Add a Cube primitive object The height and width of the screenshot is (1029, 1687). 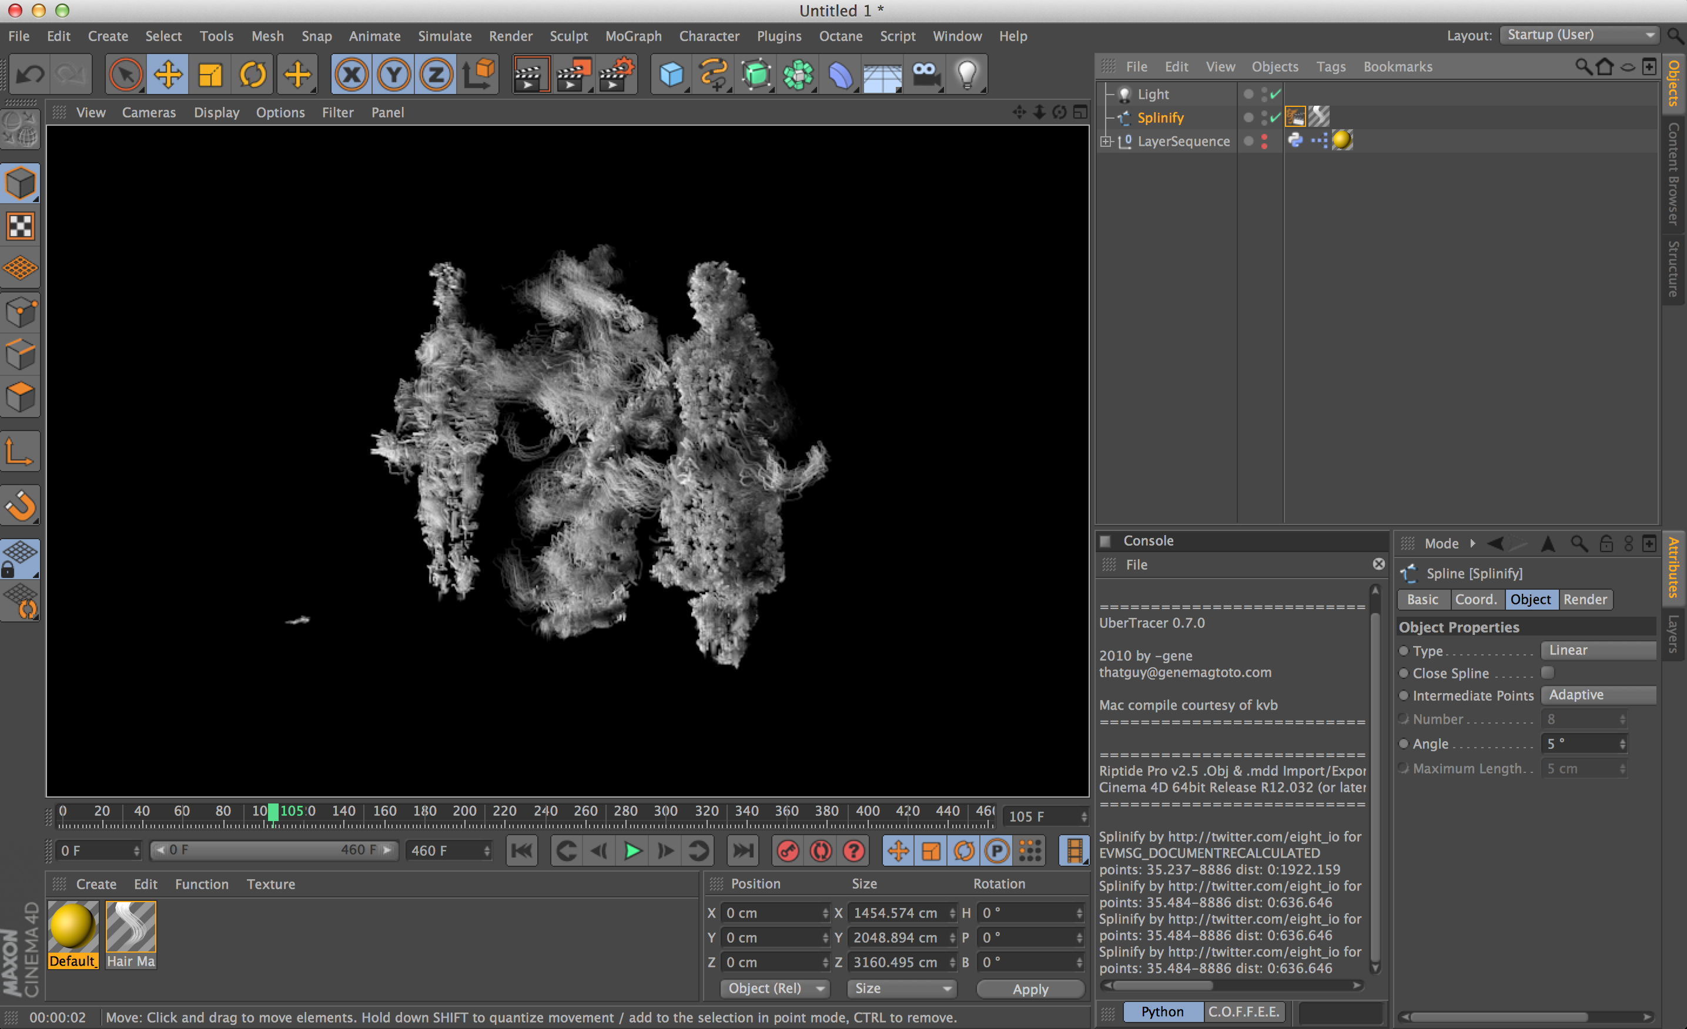tap(671, 74)
